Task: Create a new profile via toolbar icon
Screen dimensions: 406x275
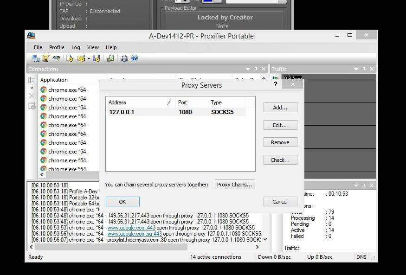Action: [70, 58]
